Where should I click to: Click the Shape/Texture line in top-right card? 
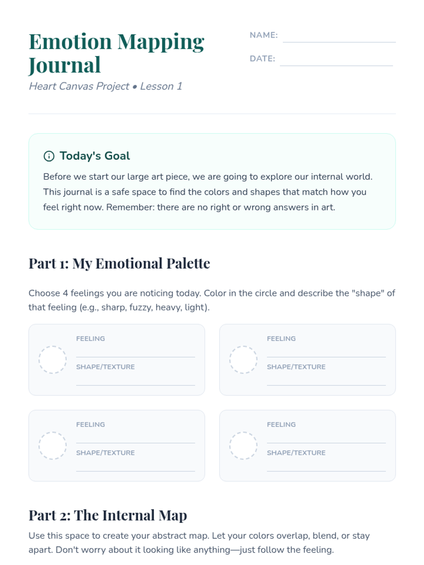pos(326,380)
